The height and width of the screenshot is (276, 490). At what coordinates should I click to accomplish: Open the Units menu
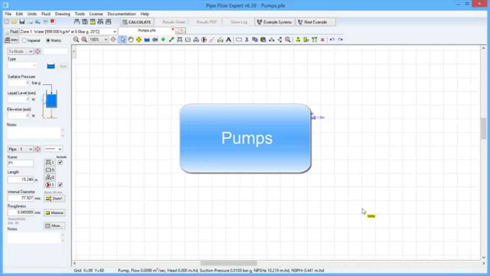coord(32,14)
